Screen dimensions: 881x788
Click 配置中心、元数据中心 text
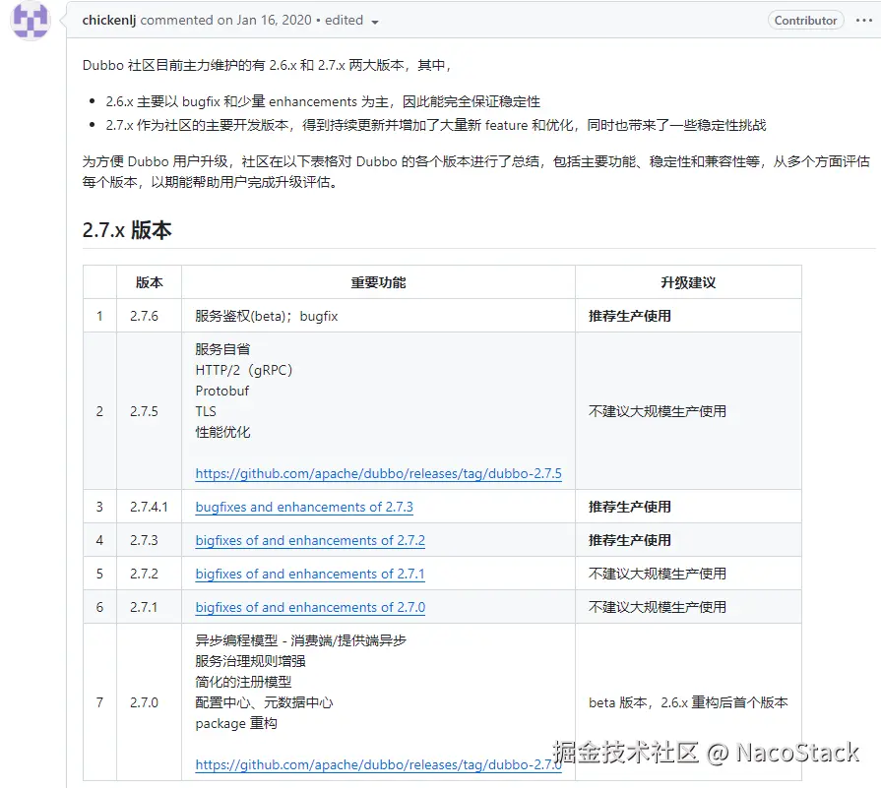(x=264, y=702)
